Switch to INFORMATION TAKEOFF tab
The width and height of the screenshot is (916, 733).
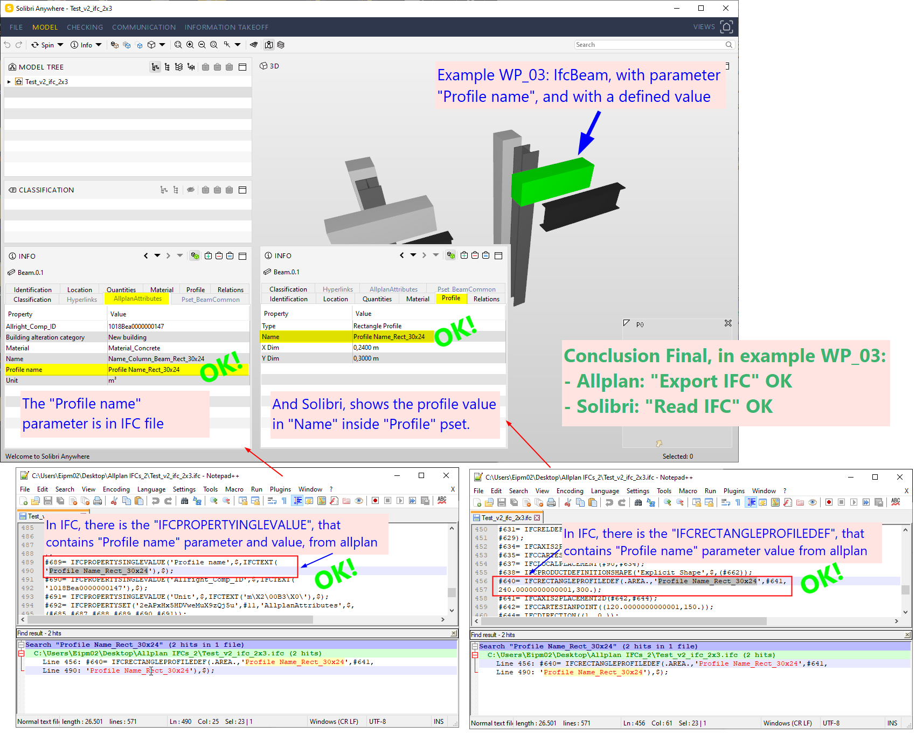(226, 27)
